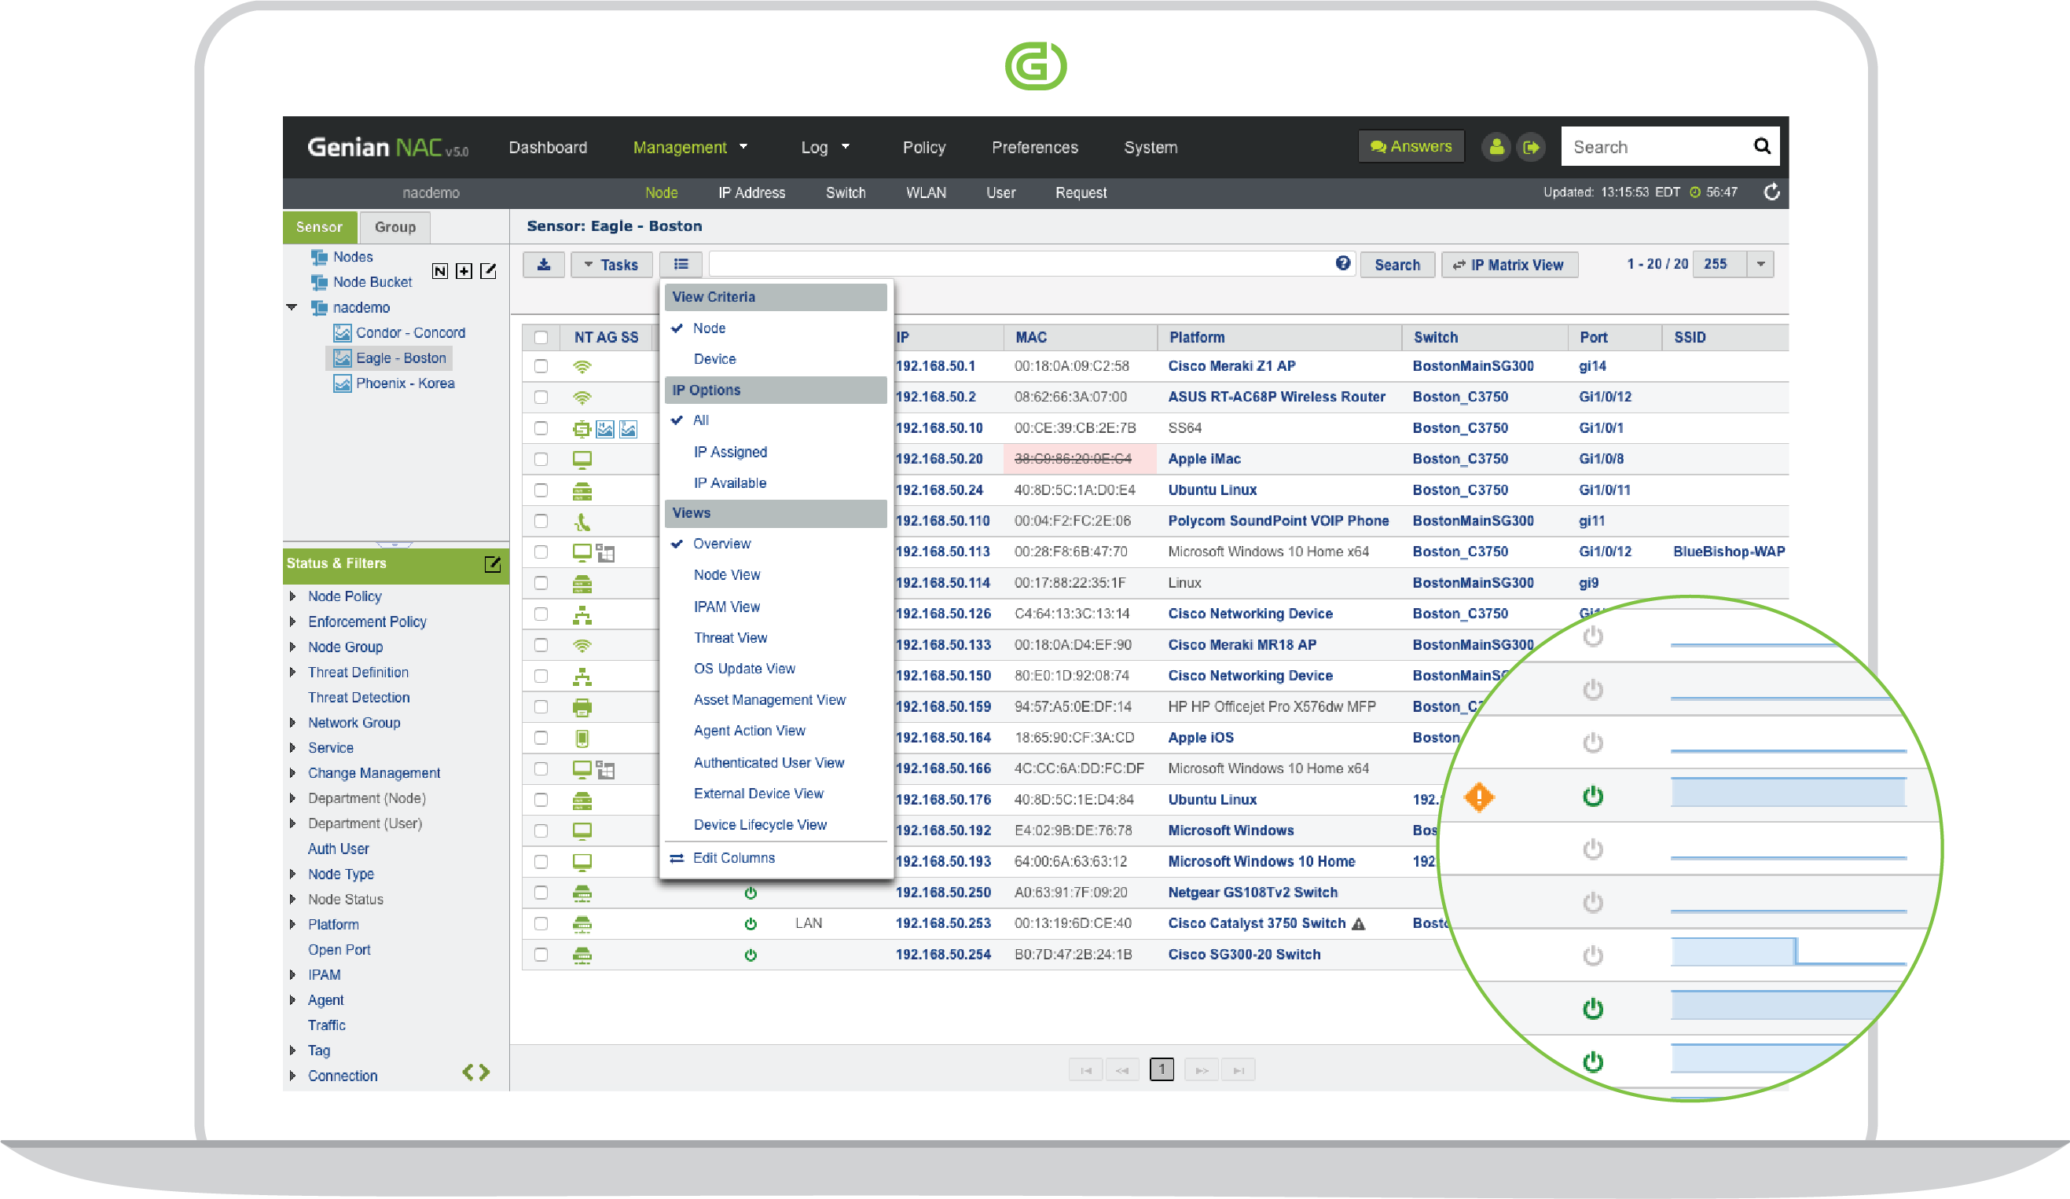This screenshot has height=1199, width=2070.
Task: Click the magnifier icon in search box
Action: (1761, 146)
